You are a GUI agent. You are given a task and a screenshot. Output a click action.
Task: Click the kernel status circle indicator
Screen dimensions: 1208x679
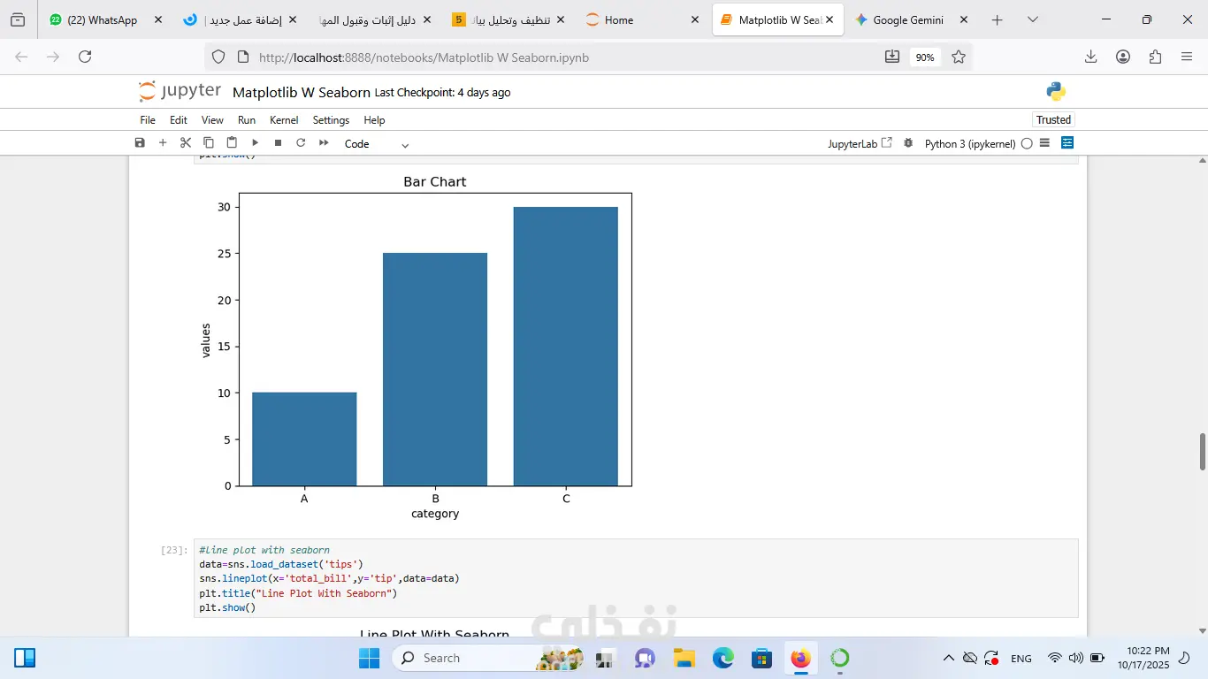[1027, 143]
